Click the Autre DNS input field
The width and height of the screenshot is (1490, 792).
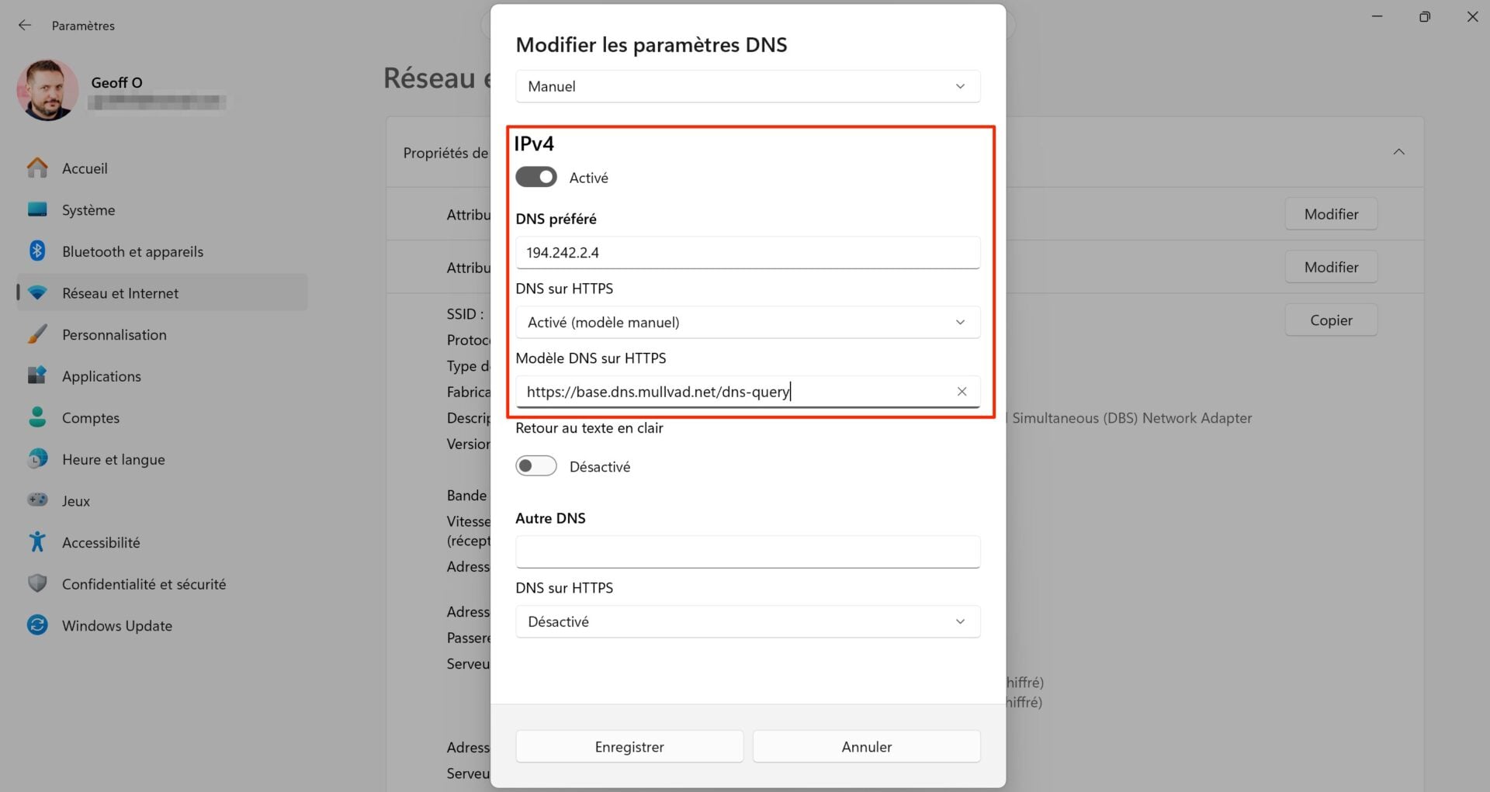[x=747, y=552]
